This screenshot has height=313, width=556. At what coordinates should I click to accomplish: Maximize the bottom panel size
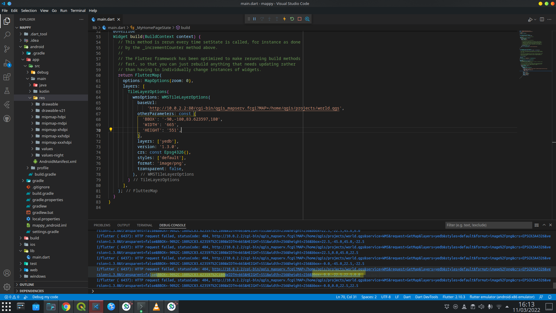pyautogui.click(x=544, y=225)
